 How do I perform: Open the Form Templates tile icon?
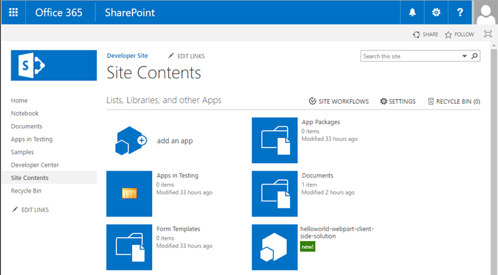129,247
